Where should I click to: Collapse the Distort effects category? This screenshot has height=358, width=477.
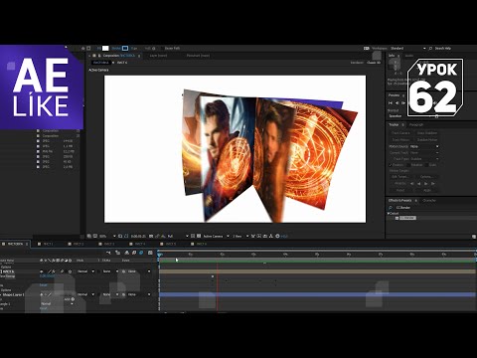pyautogui.click(x=389, y=213)
